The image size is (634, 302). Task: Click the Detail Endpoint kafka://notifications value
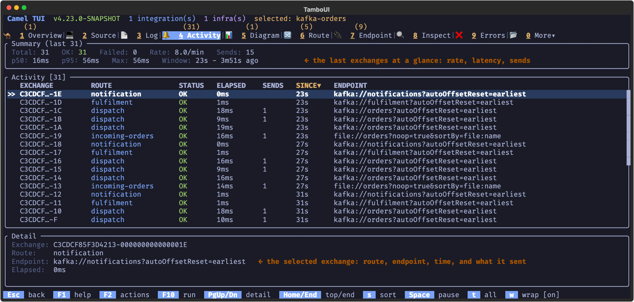pos(149,262)
